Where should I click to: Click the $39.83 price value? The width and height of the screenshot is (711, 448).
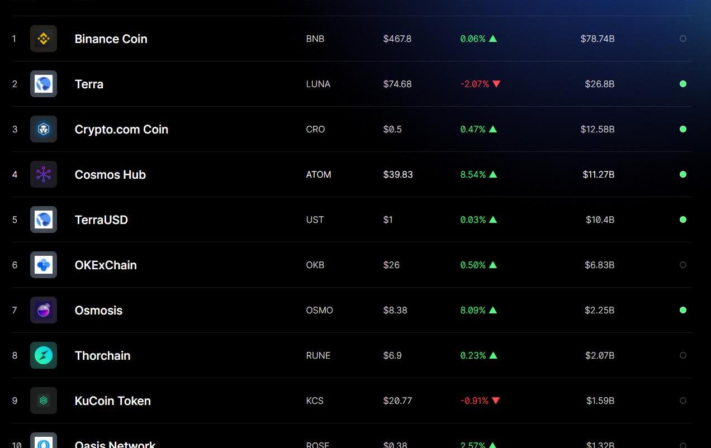point(398,174)
